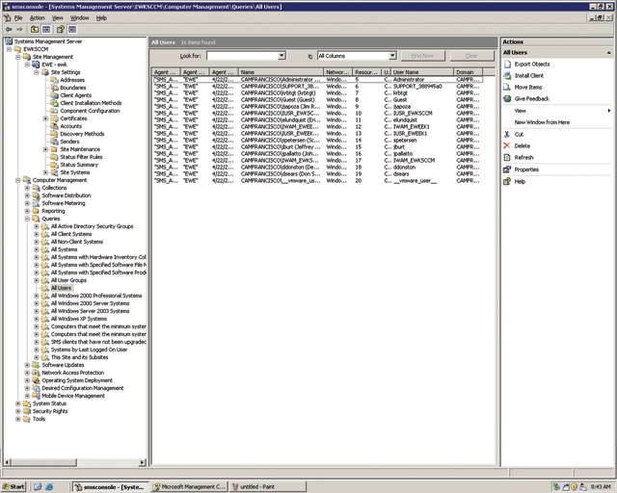This screenshot has height=493, width=617.
Task: Click the Start button
Action: tap(13, 486)
